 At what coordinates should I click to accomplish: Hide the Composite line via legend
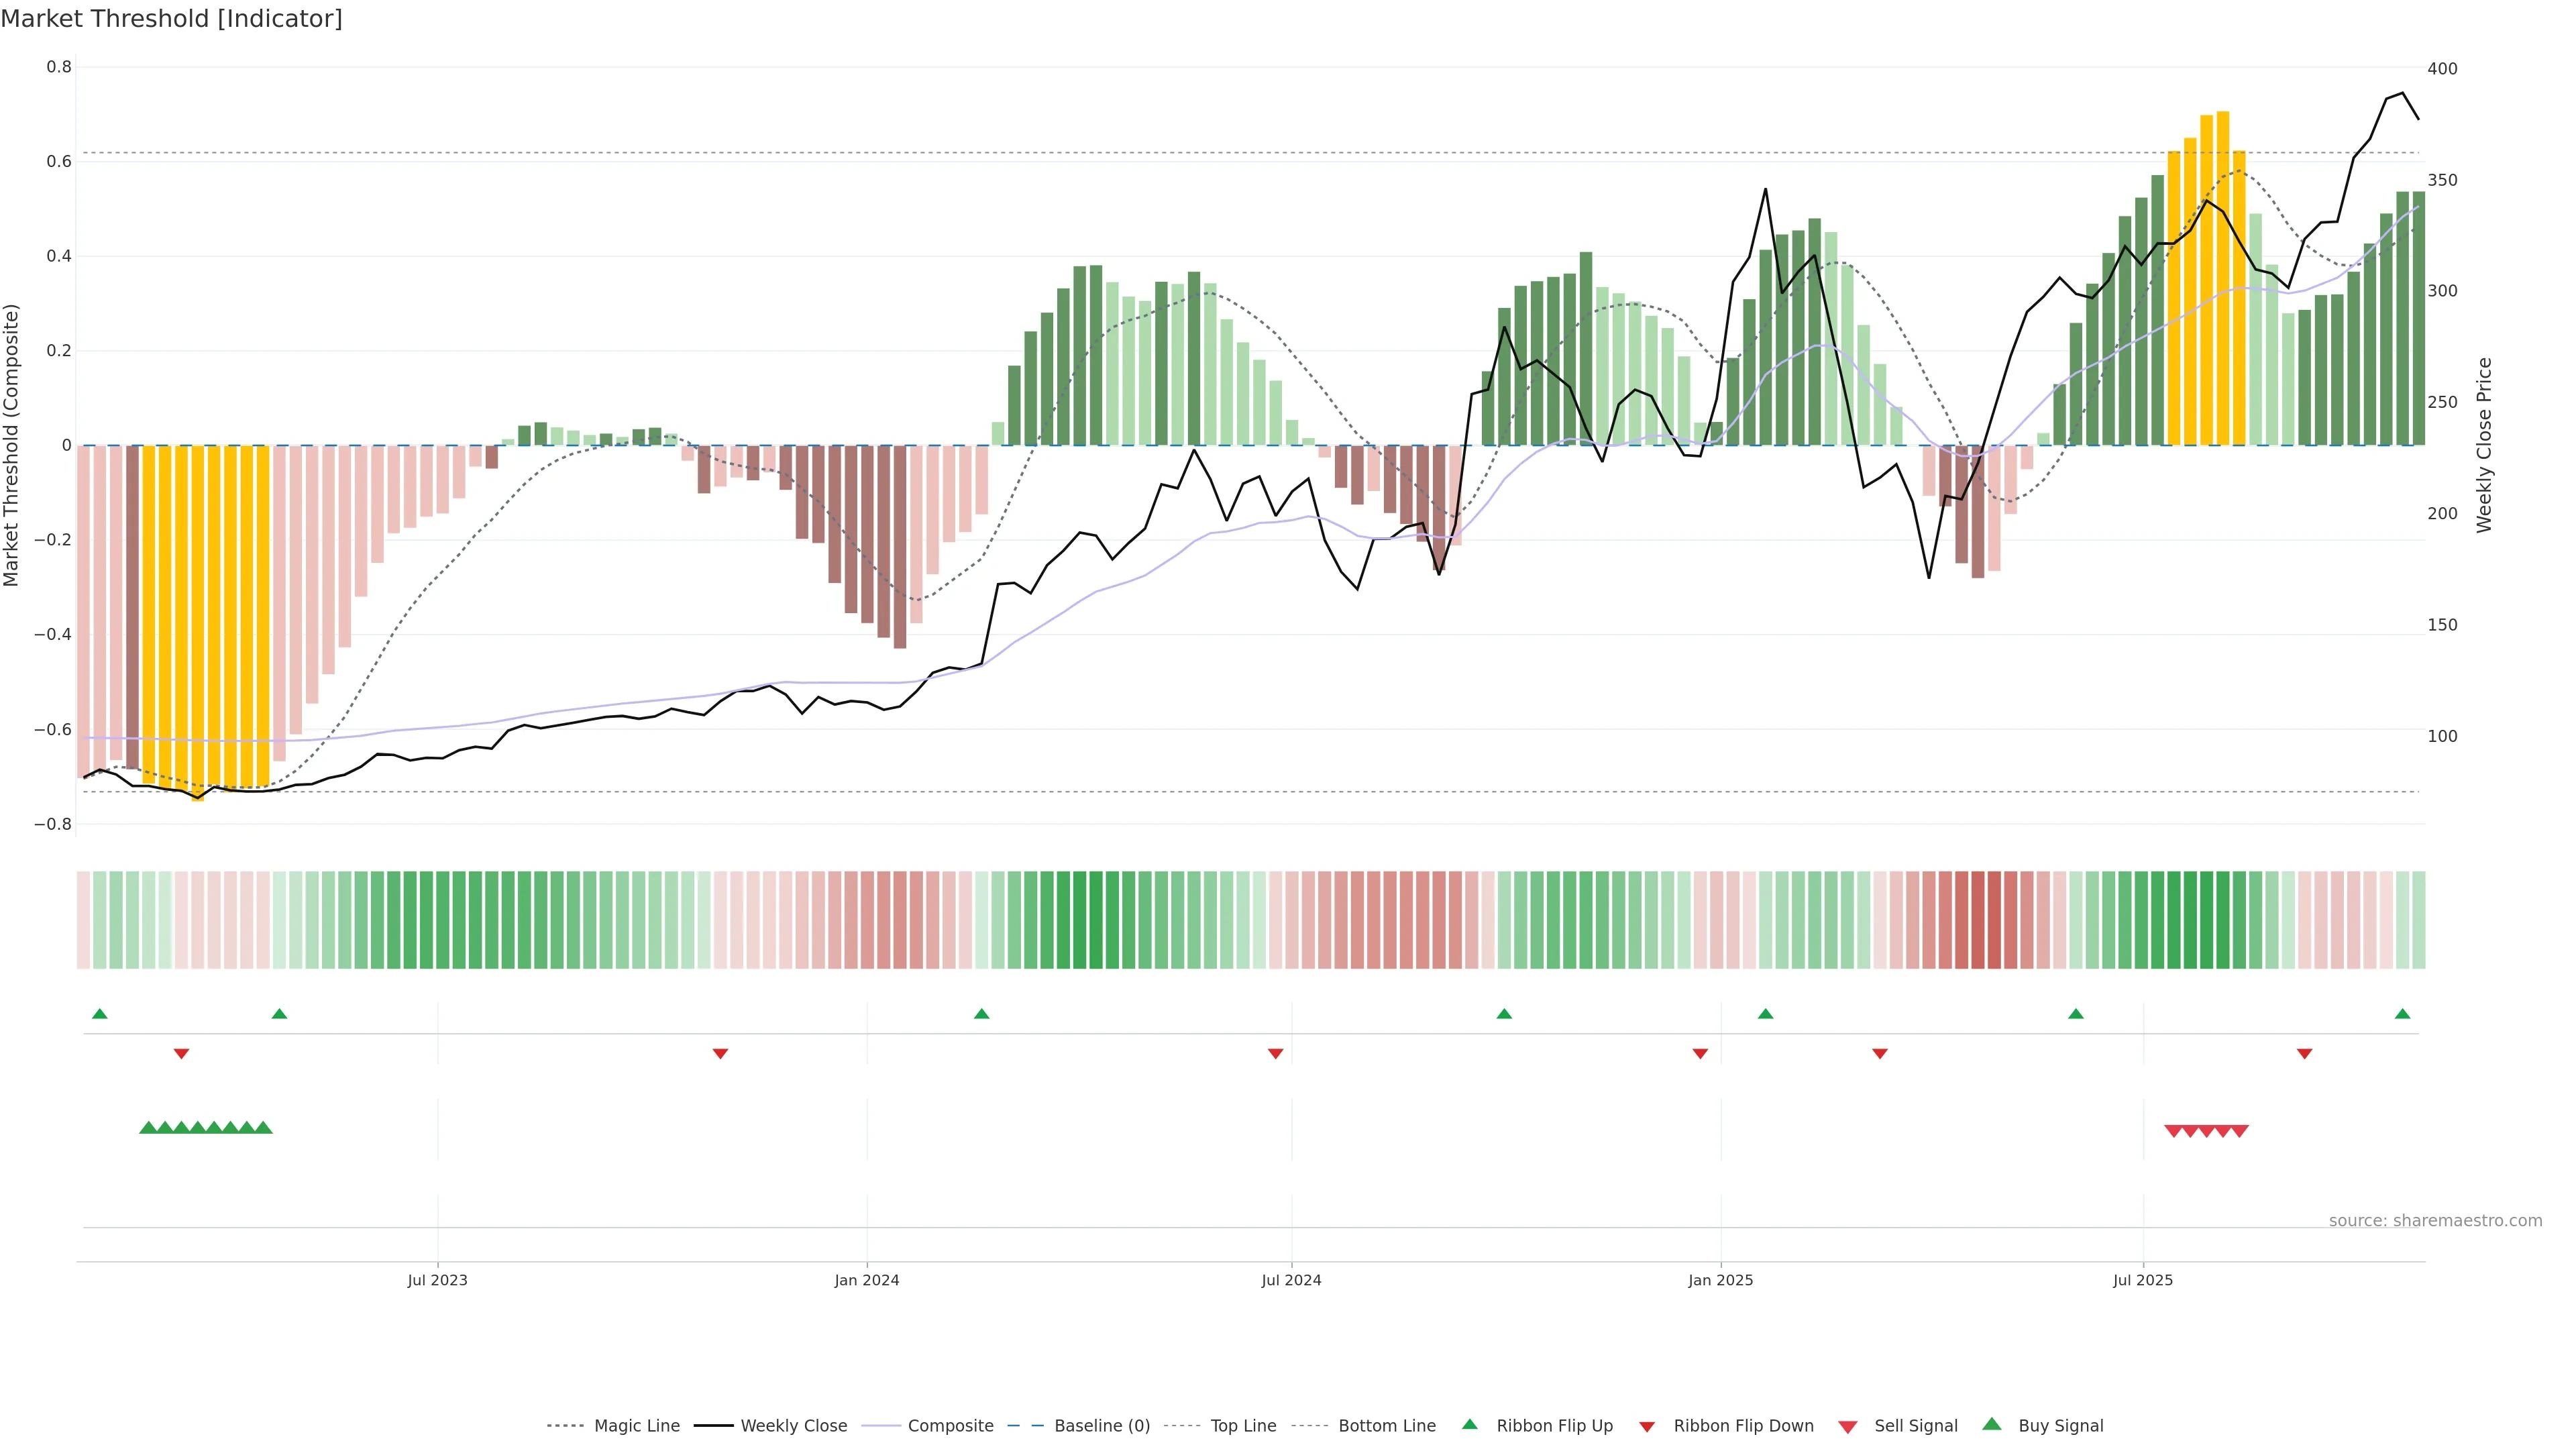coord(950,1426)
